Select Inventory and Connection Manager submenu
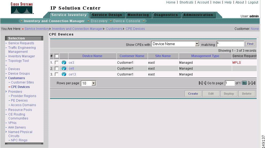Viewport: 265px width, 148px height. pyautogui.click(x=54, y=21)
